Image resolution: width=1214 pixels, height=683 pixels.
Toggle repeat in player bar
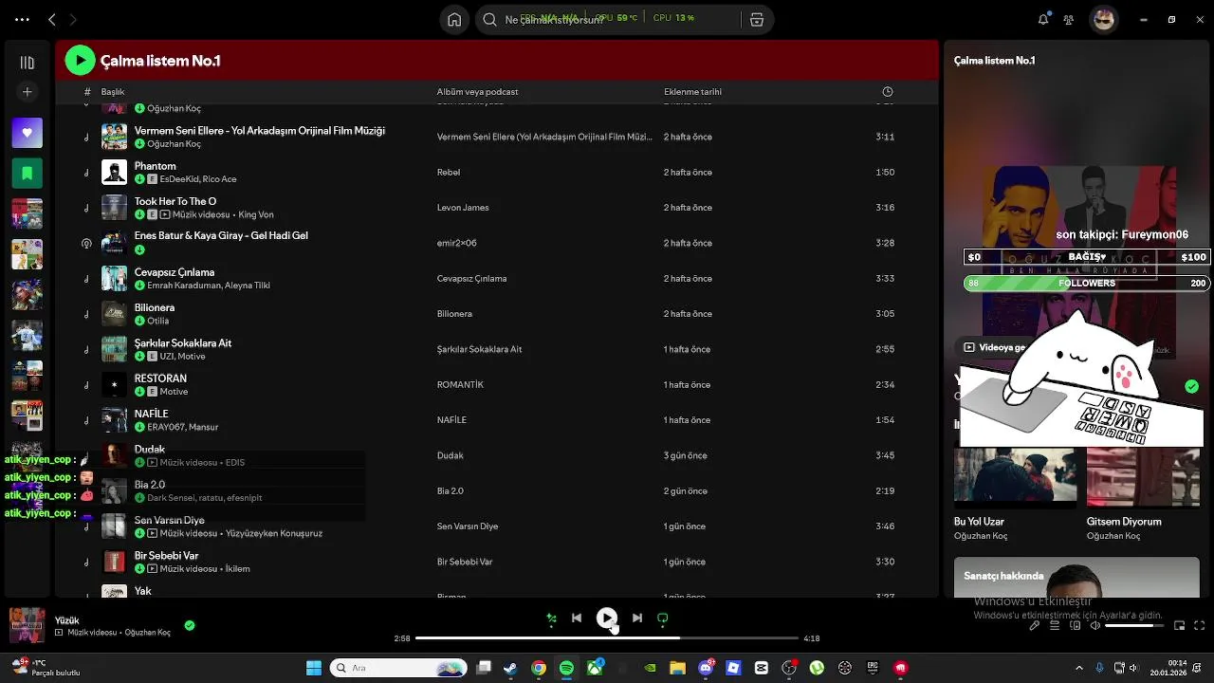click(x=663, y=618)
